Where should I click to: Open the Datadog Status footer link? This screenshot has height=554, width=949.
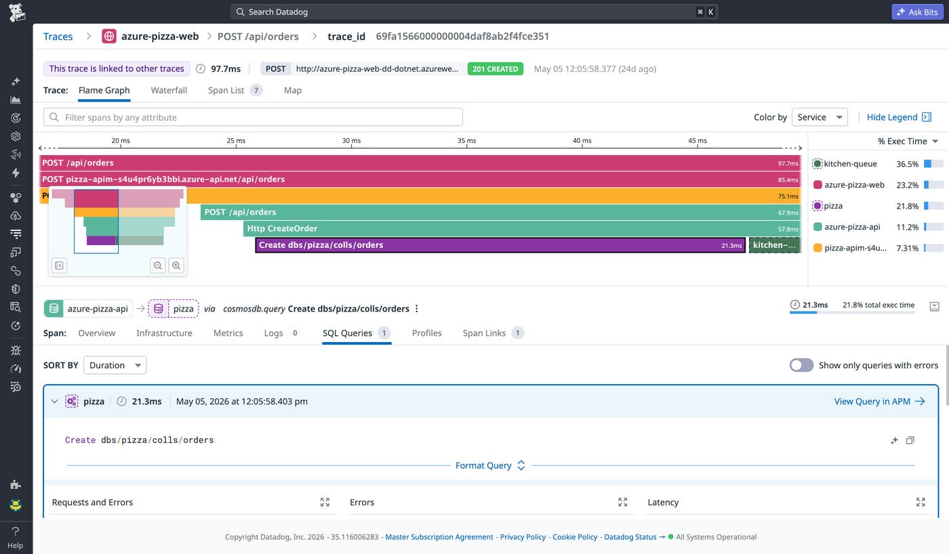[x=634, y=537]
